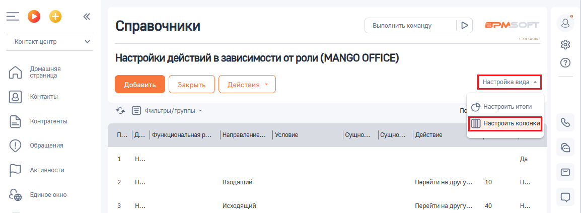Open system settings gear icon
The height and width of the screenshot is (213, 581).
coord(565,45)
